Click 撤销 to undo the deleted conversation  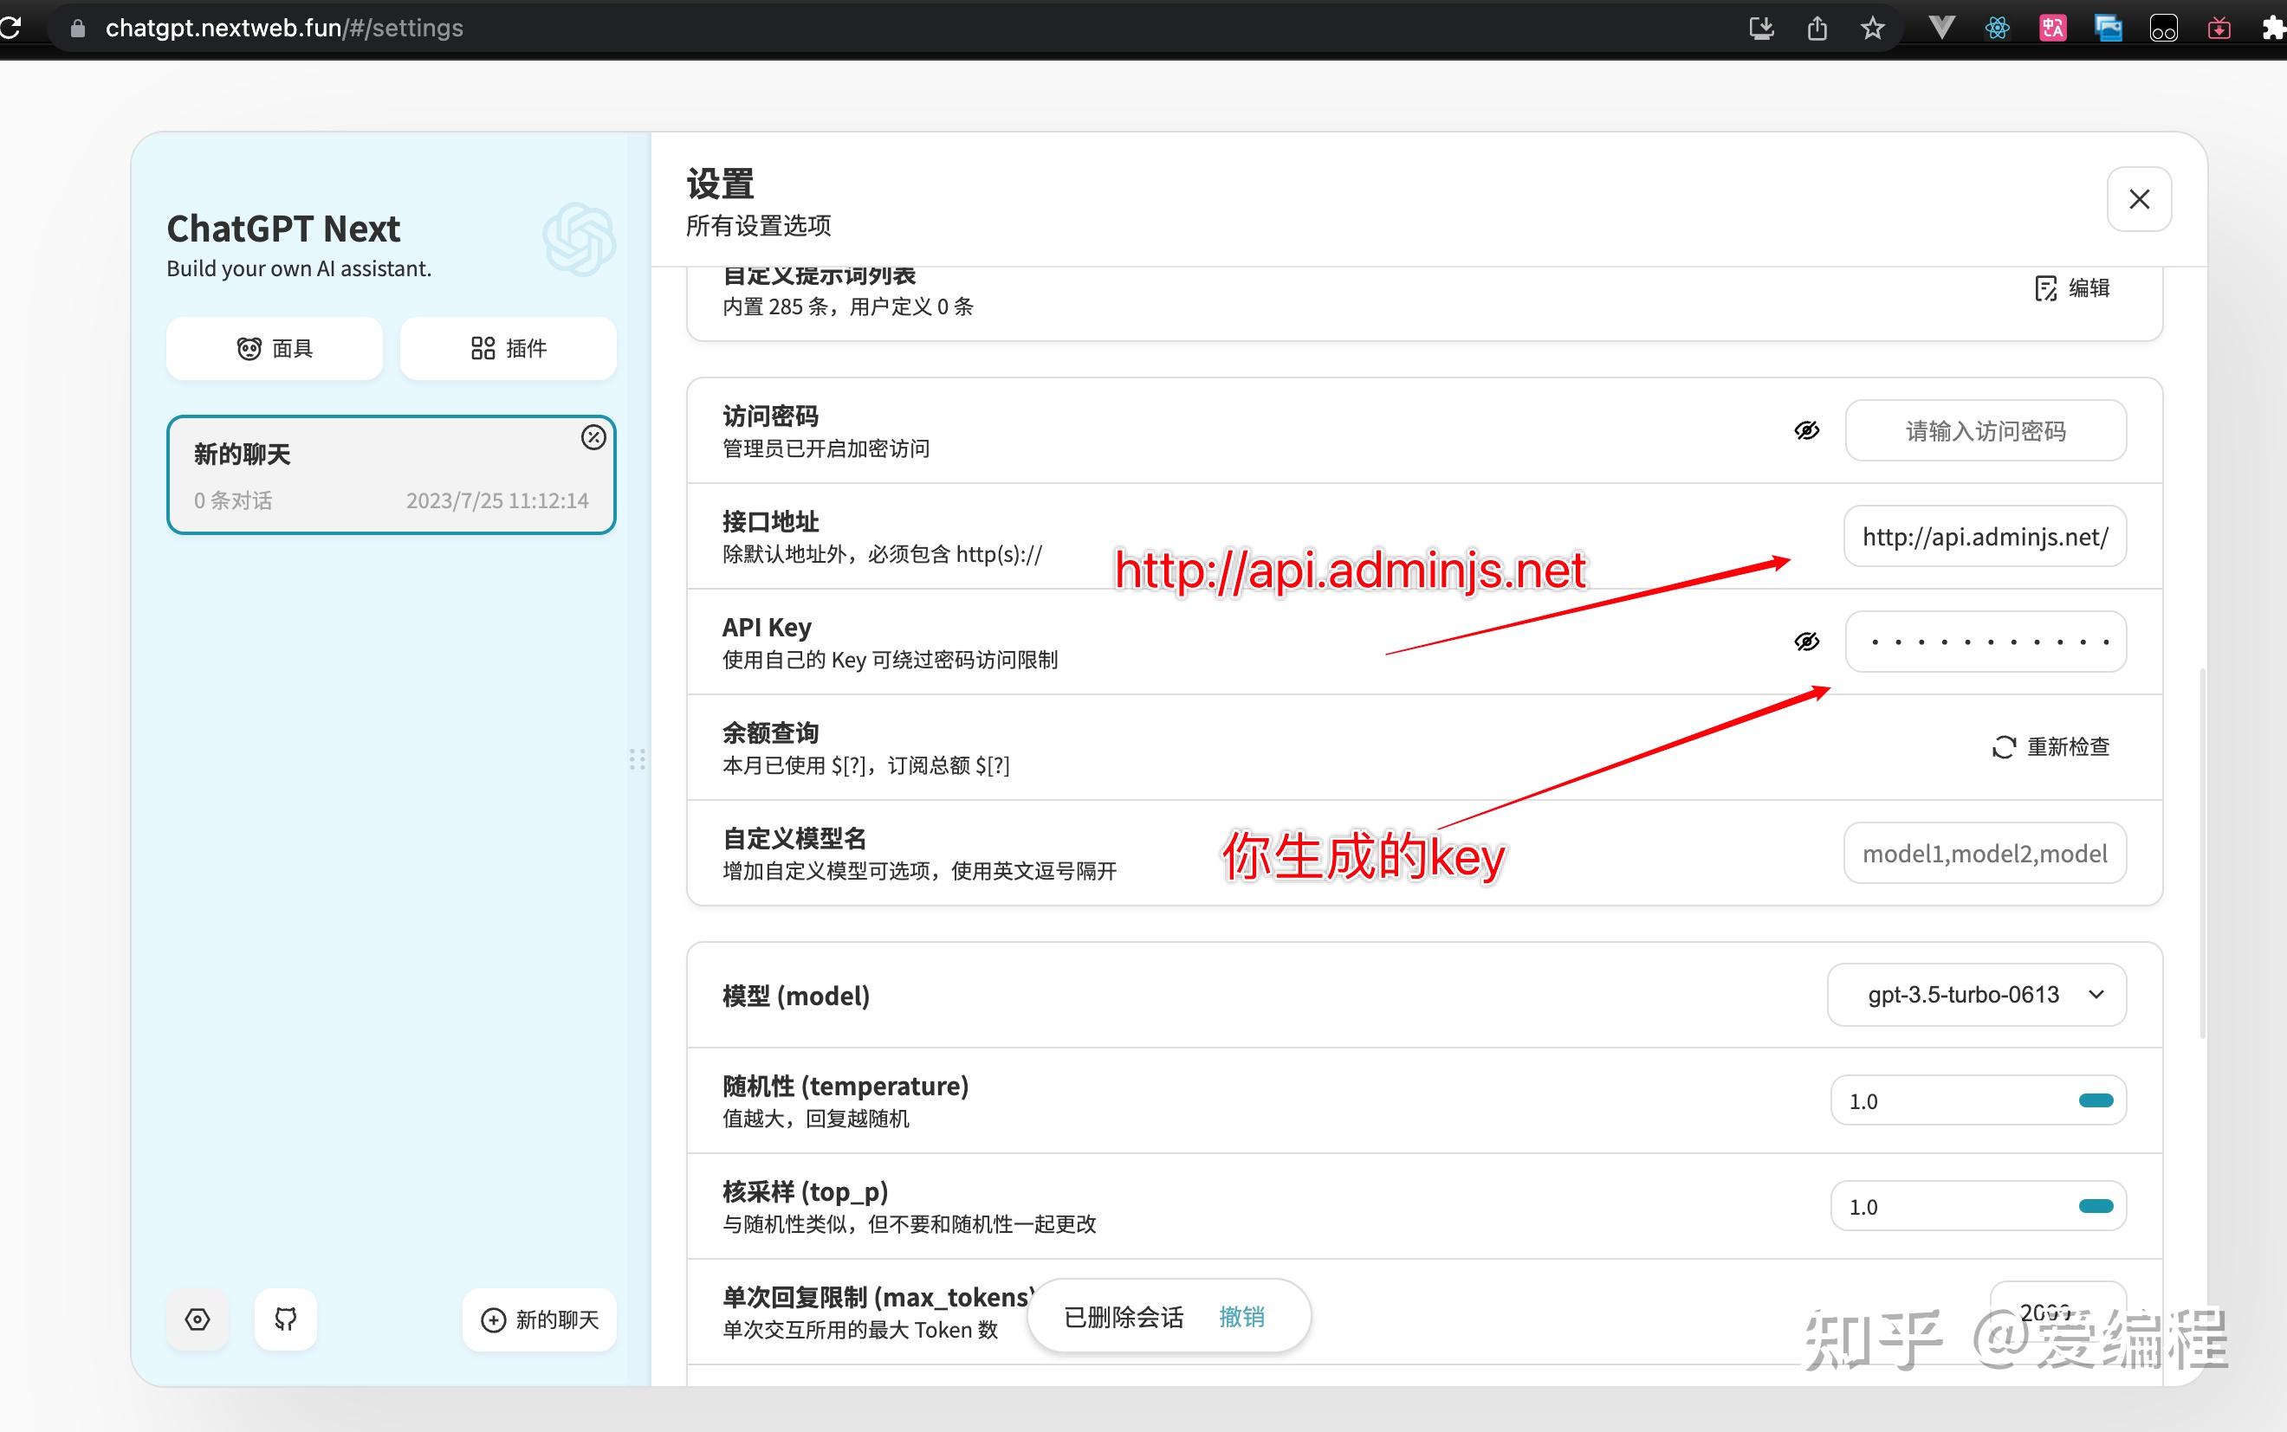(x=1242, y=1317)
